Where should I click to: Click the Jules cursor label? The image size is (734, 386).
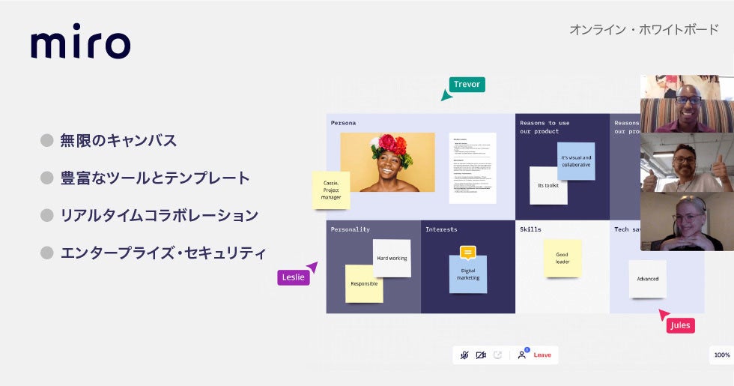pos(680,325)
